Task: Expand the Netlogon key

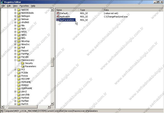Action: point(15,16)
